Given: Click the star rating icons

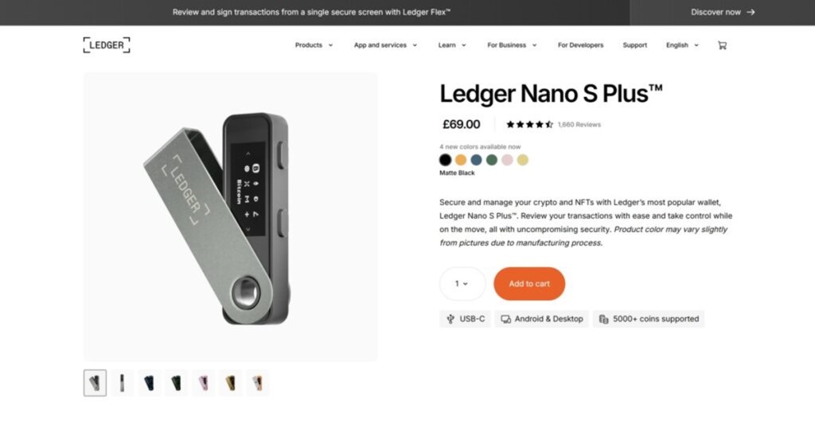Looking at the screenshot, I should point(529,125).
